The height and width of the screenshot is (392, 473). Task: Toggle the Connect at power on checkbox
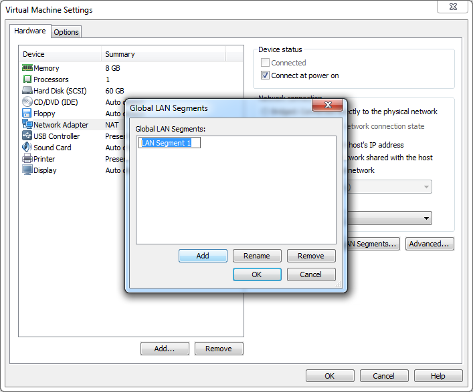tap(266, 75)
